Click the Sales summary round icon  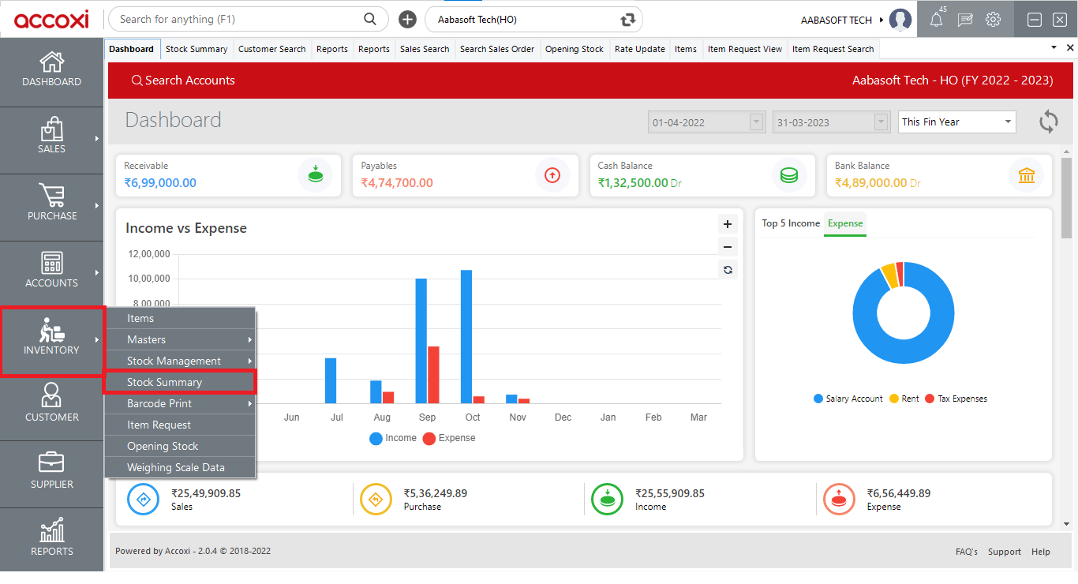[144, 499]
